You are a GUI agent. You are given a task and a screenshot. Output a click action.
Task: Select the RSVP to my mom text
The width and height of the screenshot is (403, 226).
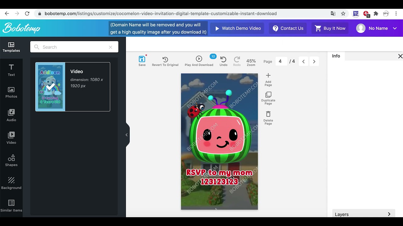click(x=219, y=173)
